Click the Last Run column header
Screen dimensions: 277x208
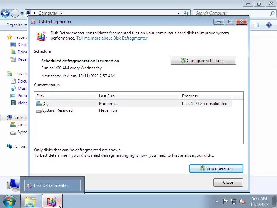click(138, 96)
